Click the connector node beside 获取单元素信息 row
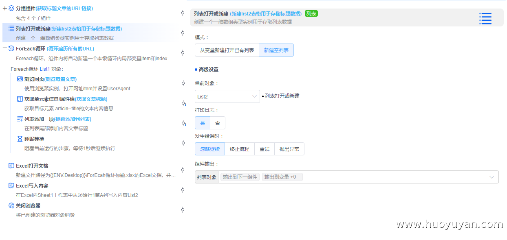The image size is (507, 240). 183,103
